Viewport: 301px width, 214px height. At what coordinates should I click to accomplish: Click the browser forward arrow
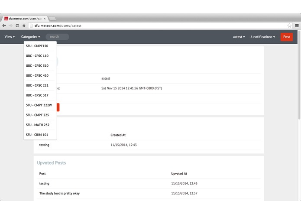tap(10, 26)
